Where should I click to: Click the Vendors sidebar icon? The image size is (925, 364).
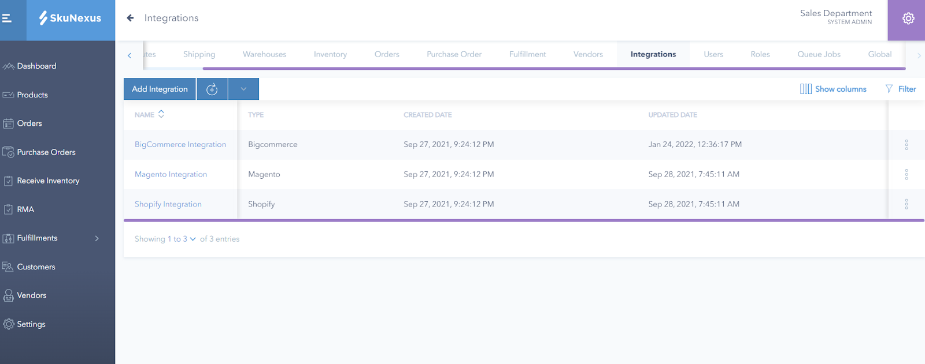click(8, 295)
